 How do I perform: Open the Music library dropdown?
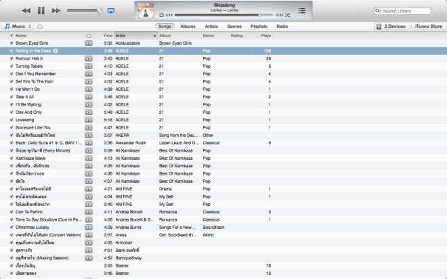18,26
